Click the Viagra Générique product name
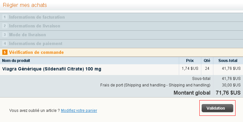 pos(51,69)
